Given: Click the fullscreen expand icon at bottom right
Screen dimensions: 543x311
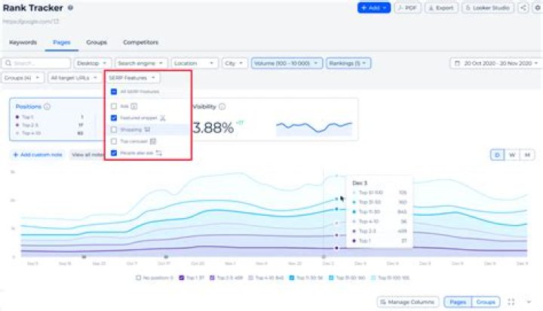Looking at the screenshot, I should 511,302.
